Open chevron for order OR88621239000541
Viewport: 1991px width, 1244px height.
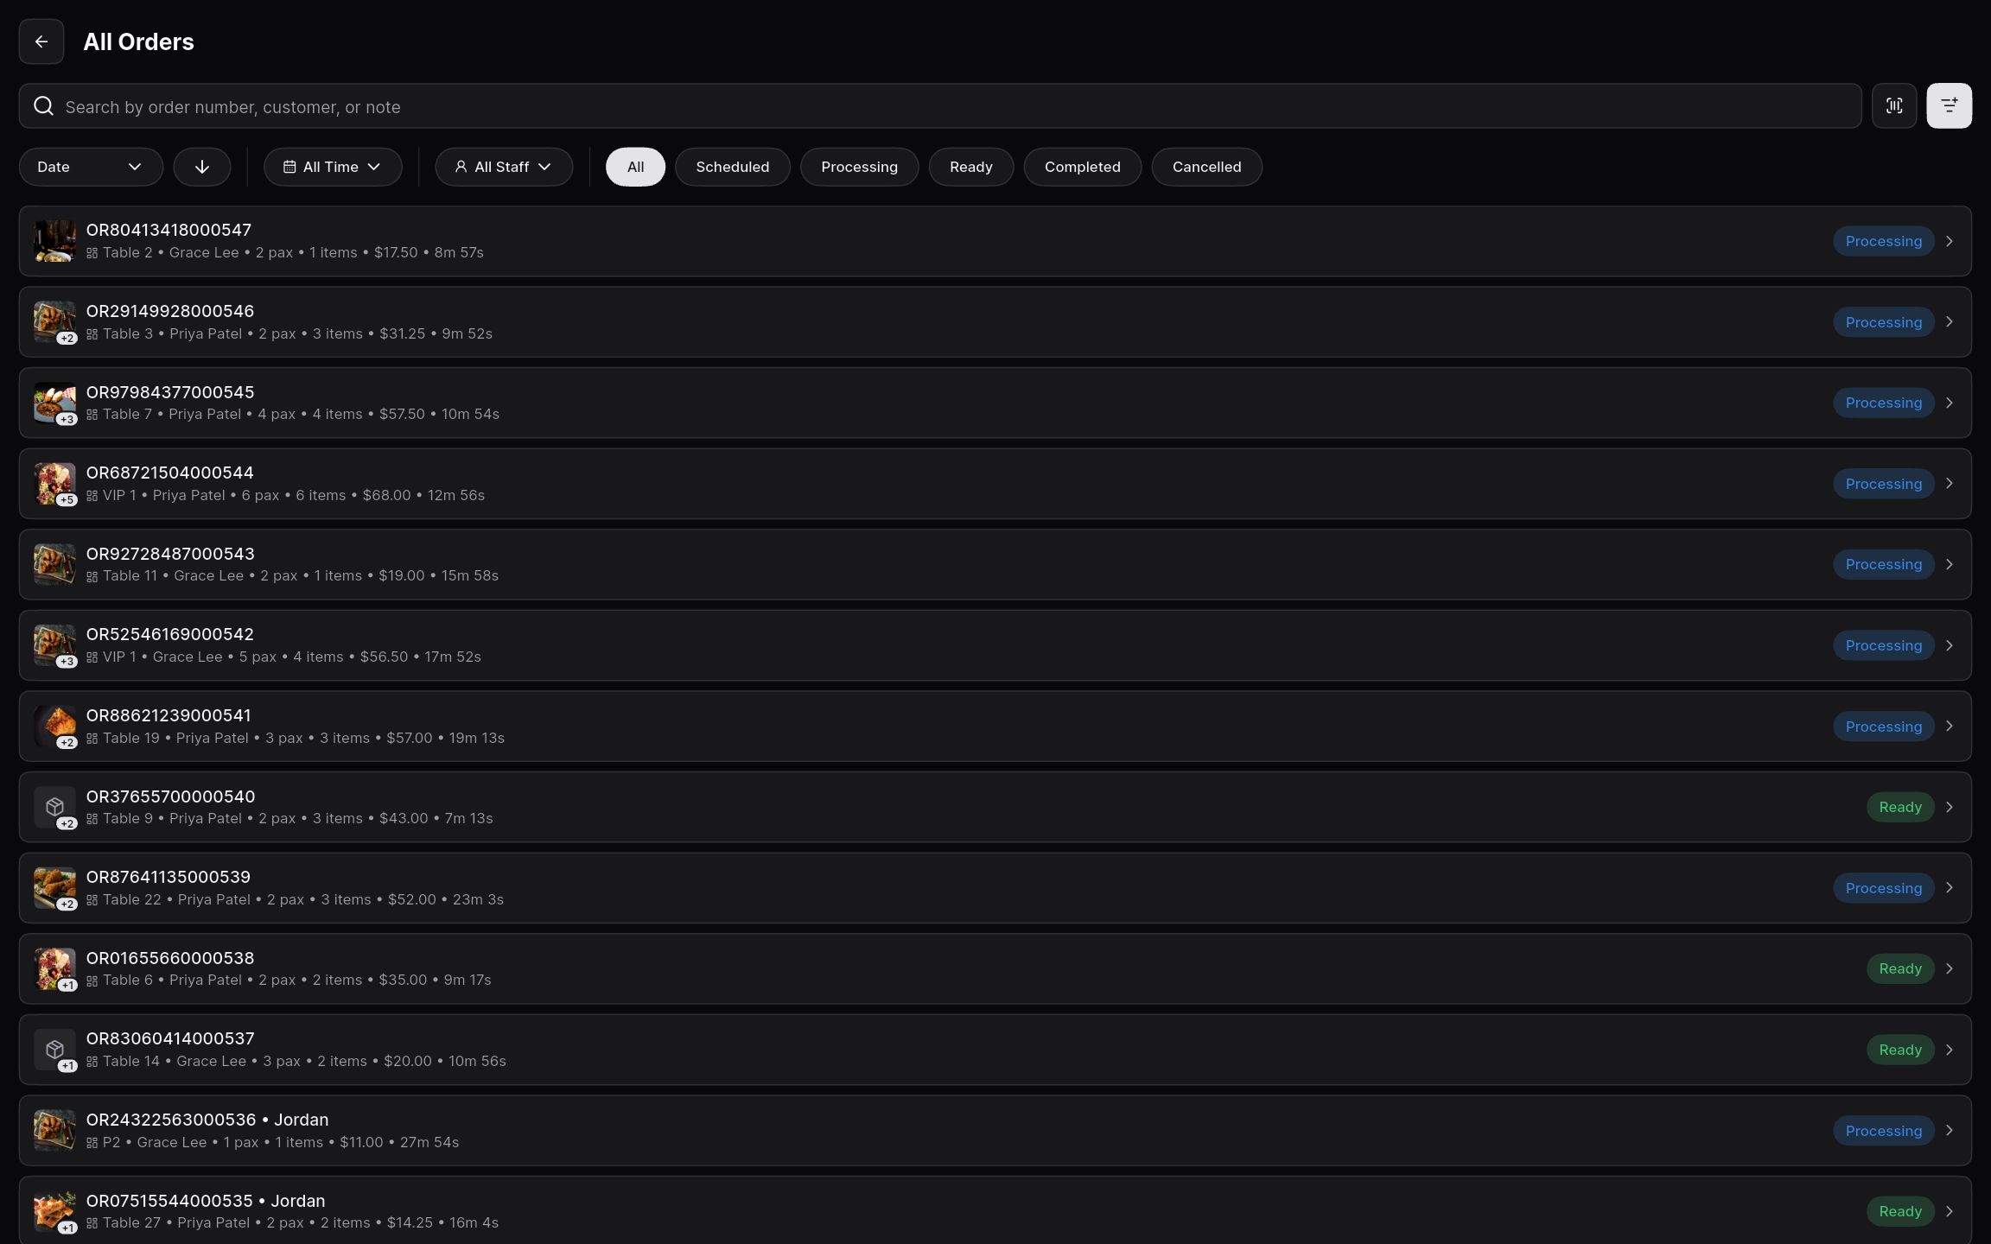coord(1950,726)
